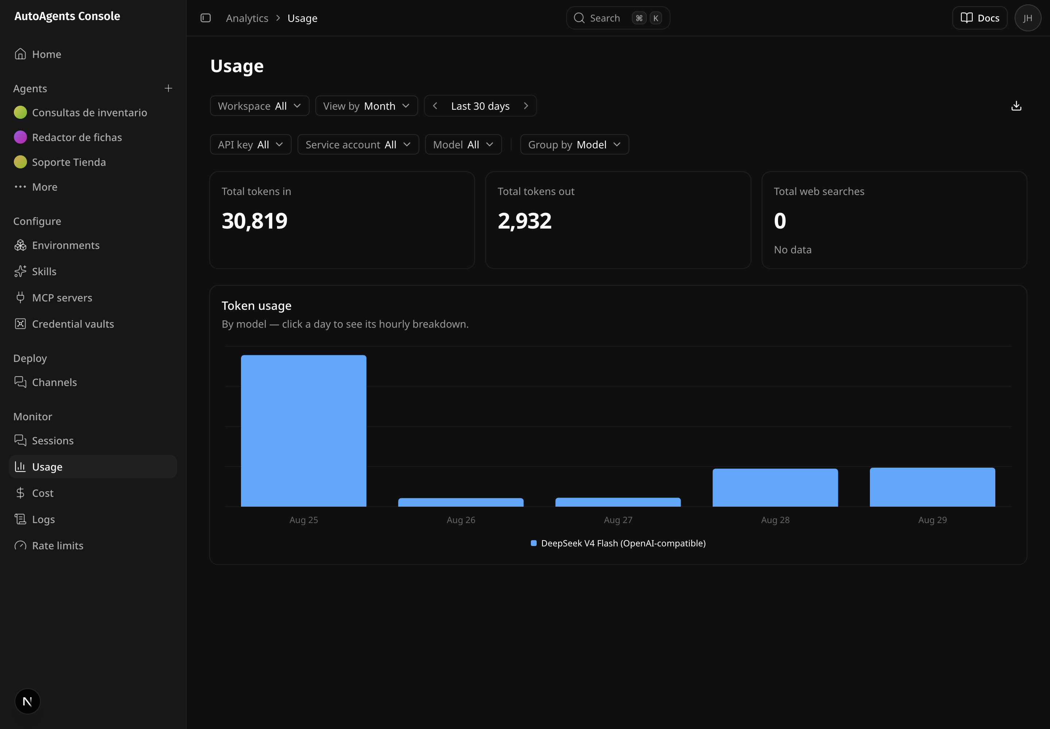Click Redactor de fichas purple avatar

click(x=20, y=137)
